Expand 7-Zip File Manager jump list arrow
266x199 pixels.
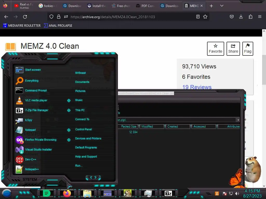click(69, 110)
